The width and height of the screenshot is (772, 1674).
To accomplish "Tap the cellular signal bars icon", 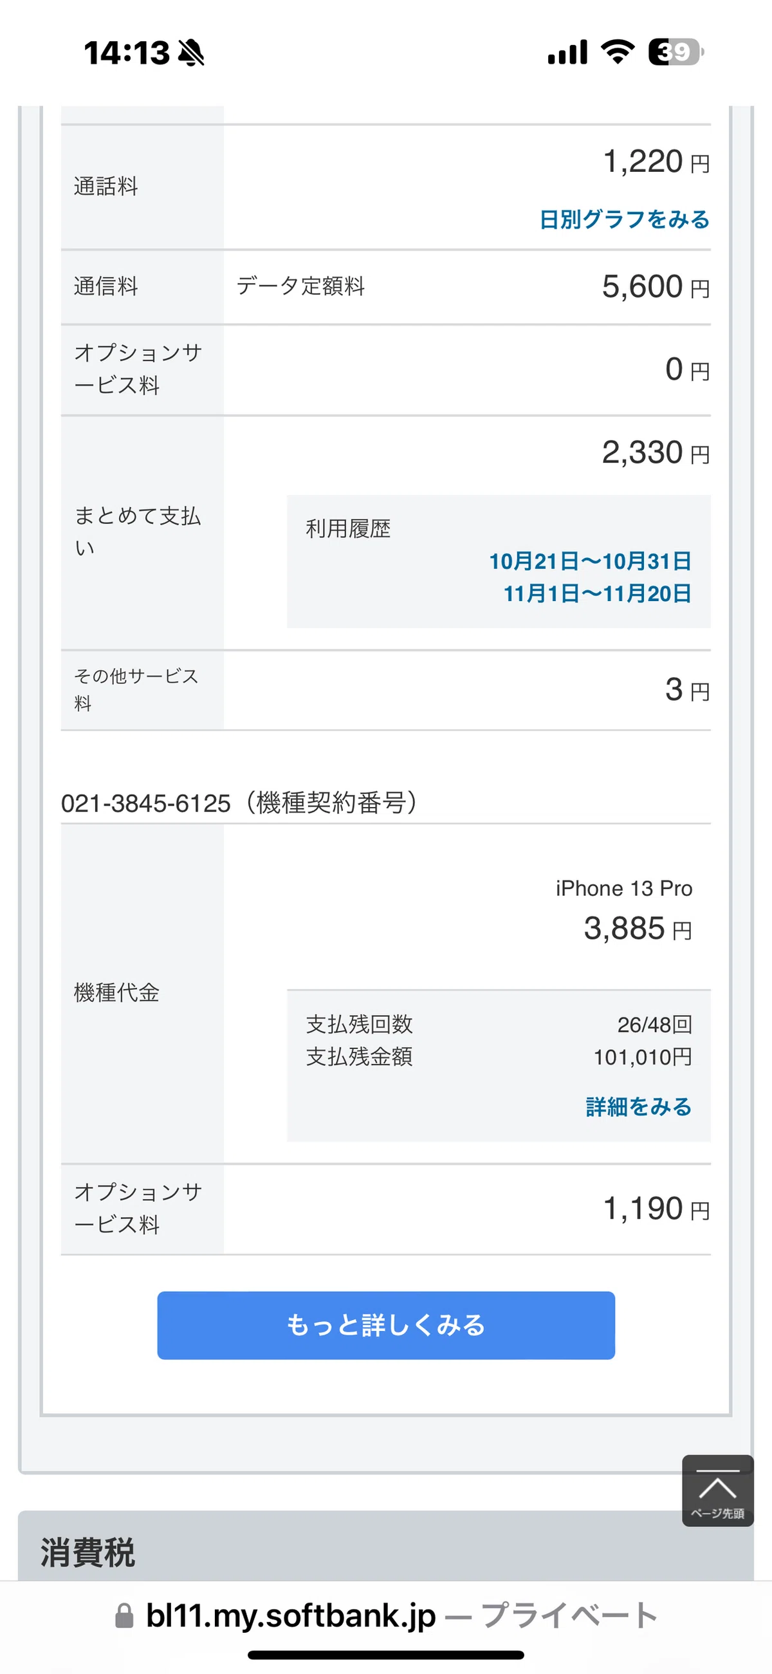I will point(567,52).
